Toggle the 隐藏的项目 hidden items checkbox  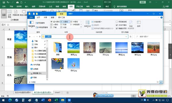[121, 29]
